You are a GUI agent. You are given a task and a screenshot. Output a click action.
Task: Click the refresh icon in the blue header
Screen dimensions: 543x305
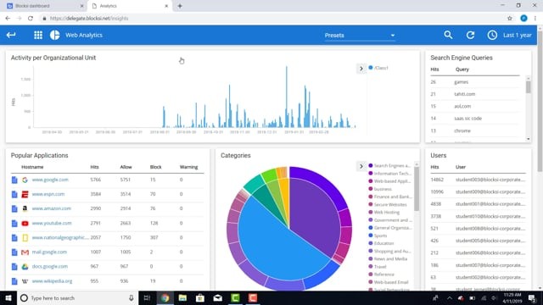pyautogui.click(x=470, y=35)
